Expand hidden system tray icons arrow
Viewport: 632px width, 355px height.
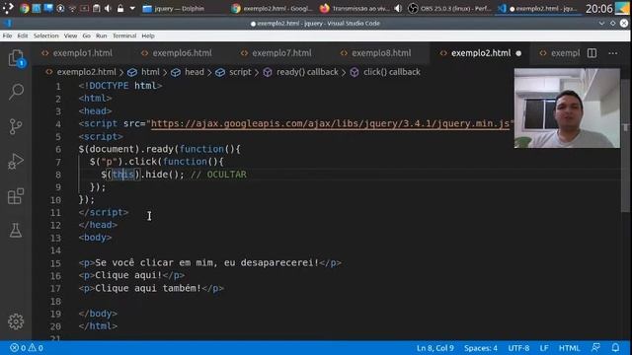click(132, 8)
